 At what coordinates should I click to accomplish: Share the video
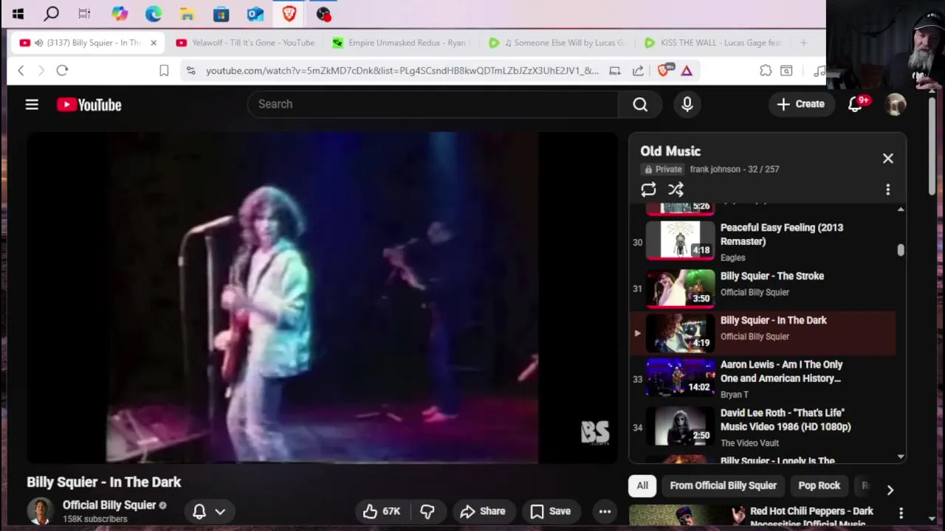tap(483, 511)
